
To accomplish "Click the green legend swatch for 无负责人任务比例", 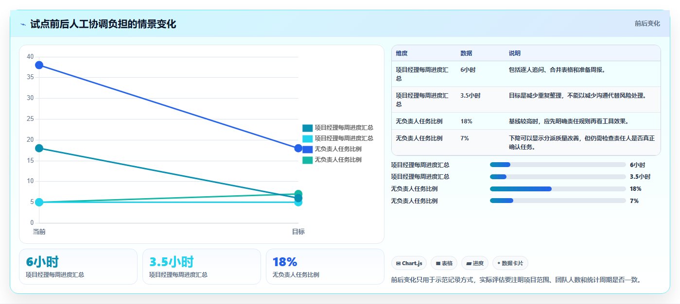I will click(x=307, y=160).
